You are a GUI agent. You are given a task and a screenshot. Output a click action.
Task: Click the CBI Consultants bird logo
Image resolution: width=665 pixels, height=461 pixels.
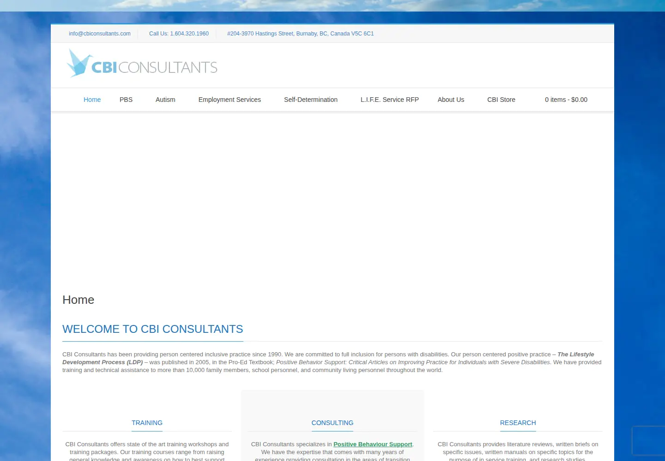(142, 64)
